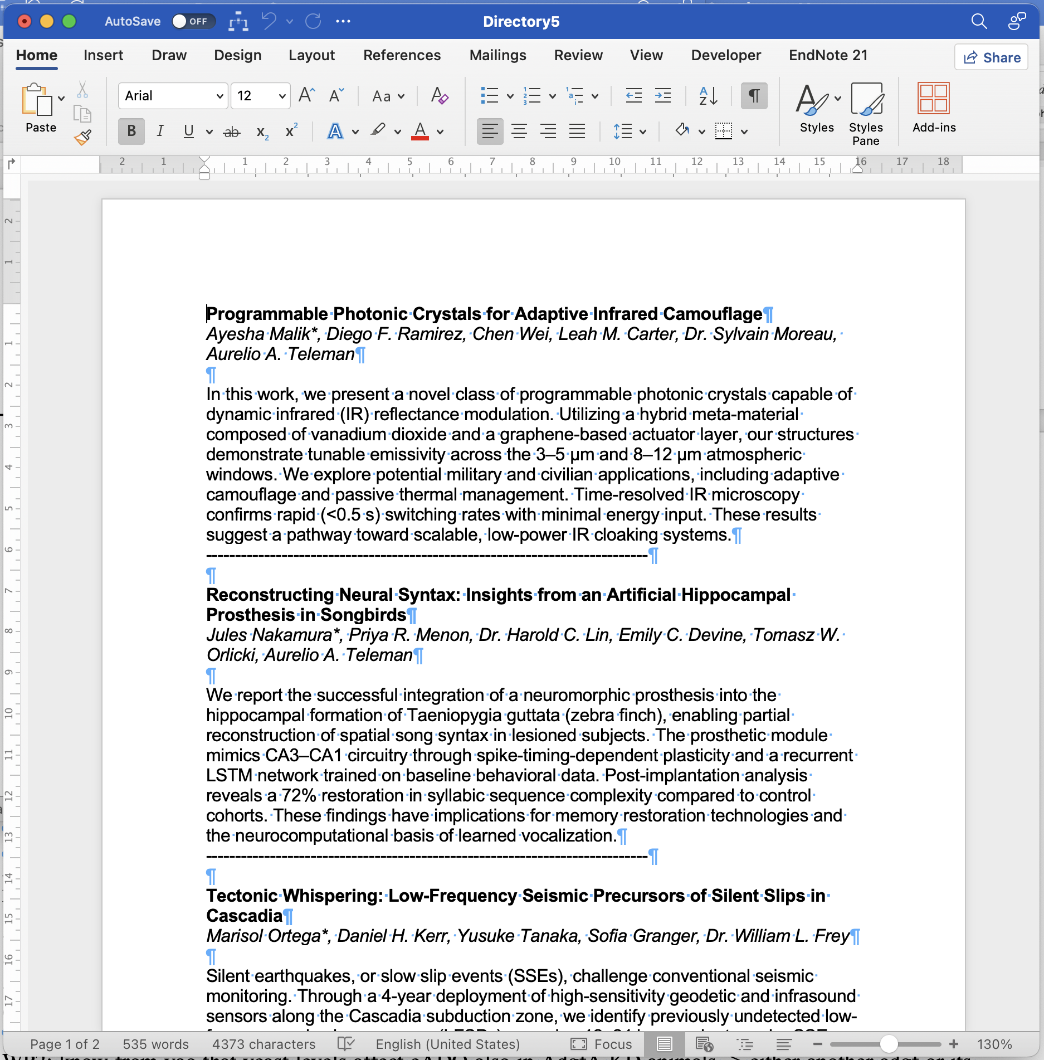Image resolution: width=1044 pixels, height=1060 pixels.
Task: Toggle left text alignment
Action: coord(490,132)
